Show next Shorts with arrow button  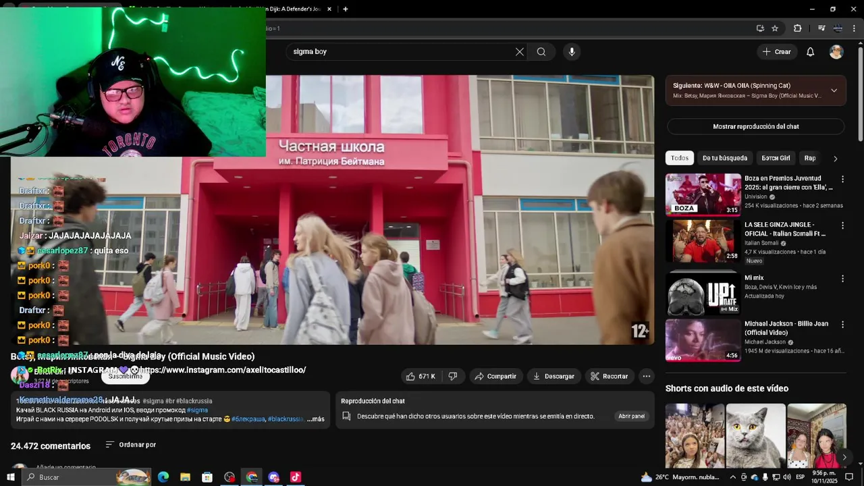(844, 457)
